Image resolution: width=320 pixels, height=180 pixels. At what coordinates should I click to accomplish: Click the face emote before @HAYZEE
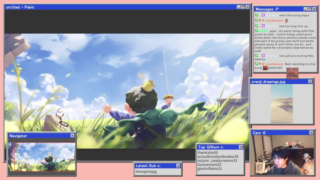pos(265,68)
